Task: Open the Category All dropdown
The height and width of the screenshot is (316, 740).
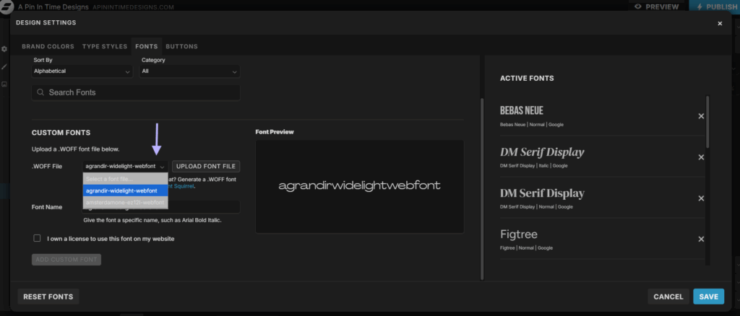Action: tap(189, 71)
